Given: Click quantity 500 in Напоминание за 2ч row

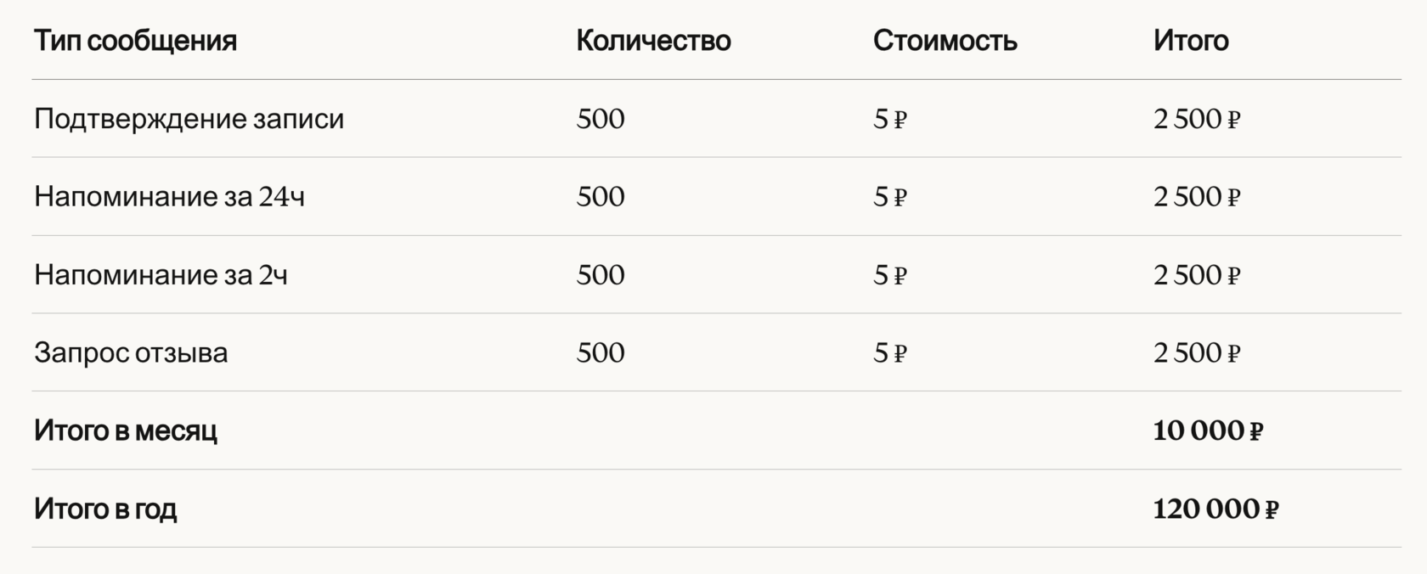Looking at the screenshot, I should tap(601, 275).
